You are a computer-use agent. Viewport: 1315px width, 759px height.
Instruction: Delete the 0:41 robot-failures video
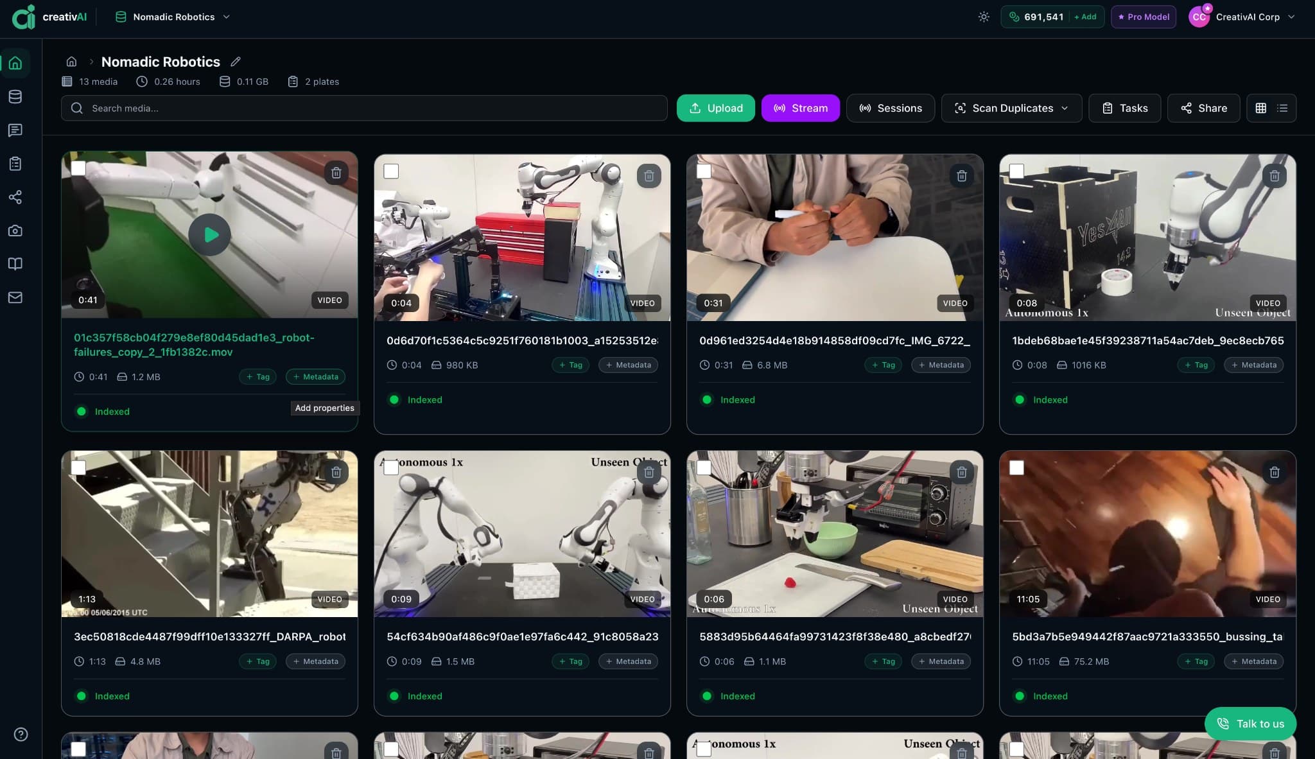point(336,173)
